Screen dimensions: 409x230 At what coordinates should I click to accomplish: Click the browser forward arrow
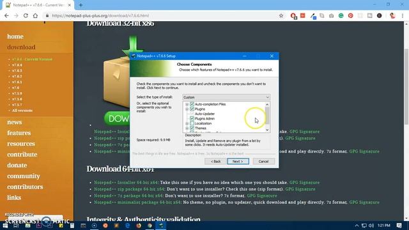tap(16, 15)
